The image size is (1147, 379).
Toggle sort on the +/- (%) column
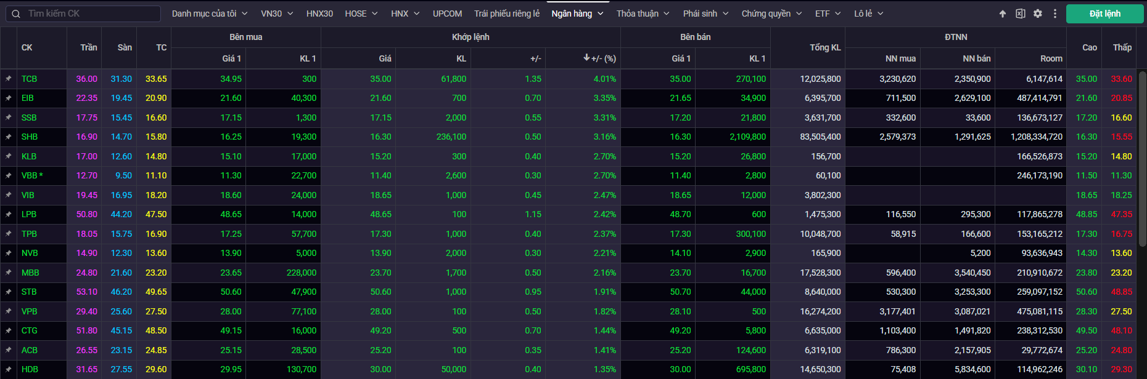click(599, 58)
